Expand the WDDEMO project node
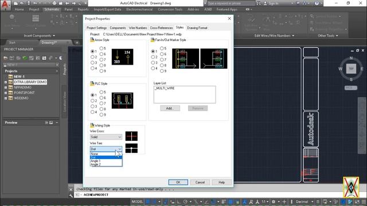Viewport: 367px width, 206px height. point(6,98)
